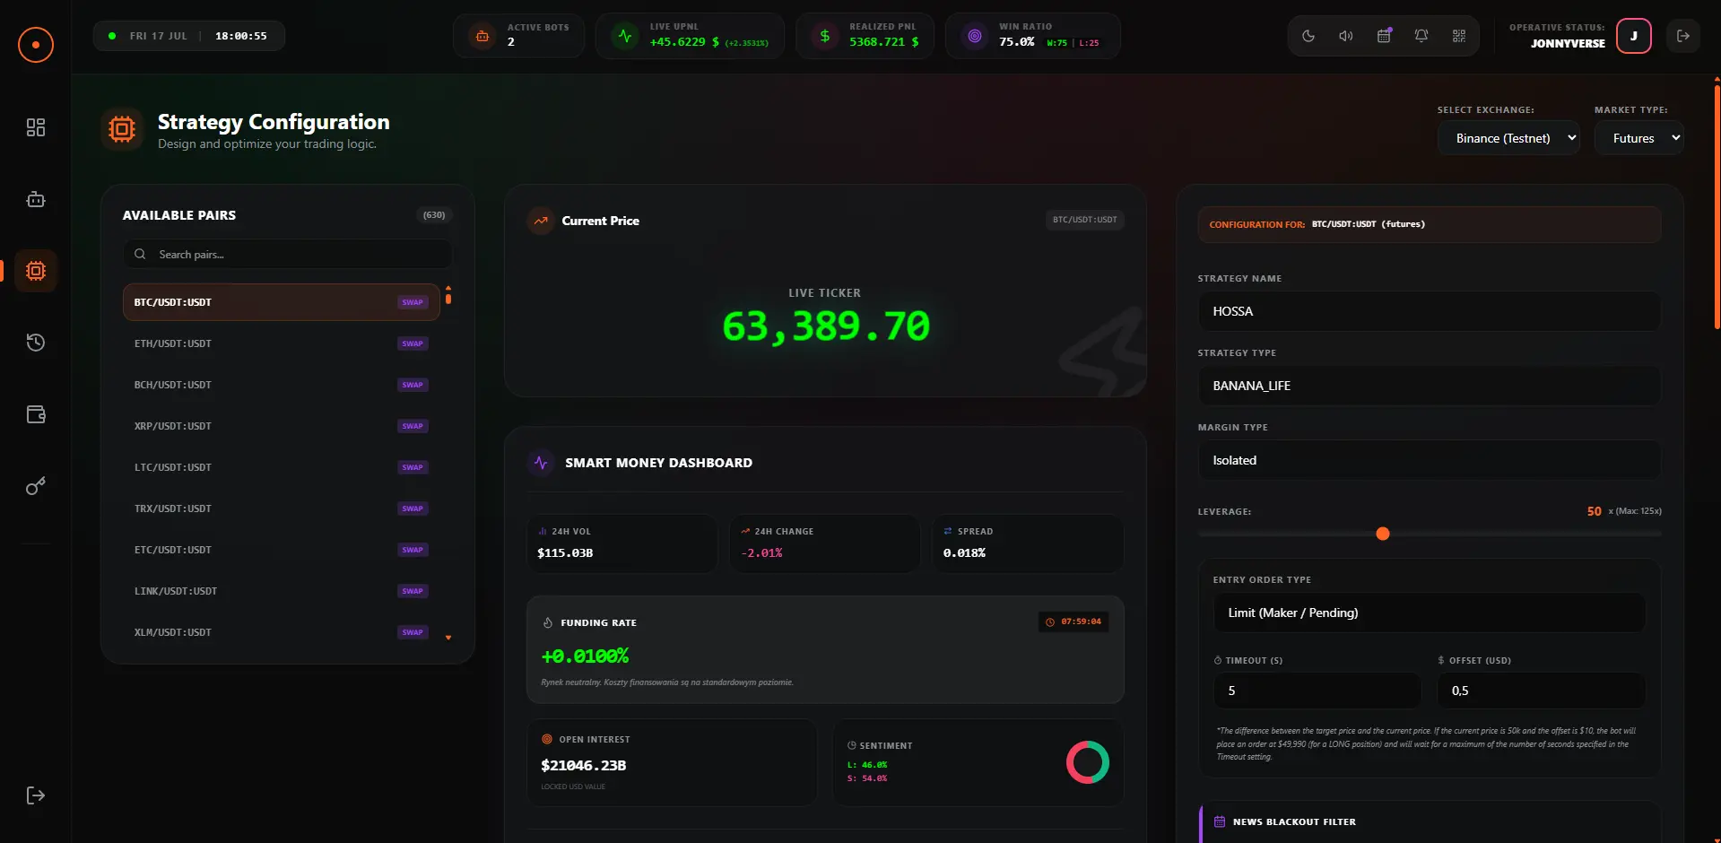
Task: Open the wallet sidebar icon
Action: (x=36, y=414)
